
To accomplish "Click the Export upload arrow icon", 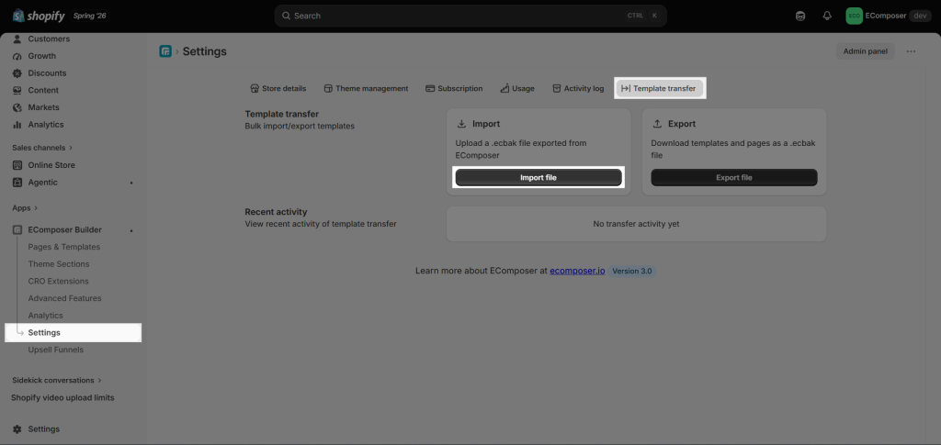I will click(x=657, y=124).
